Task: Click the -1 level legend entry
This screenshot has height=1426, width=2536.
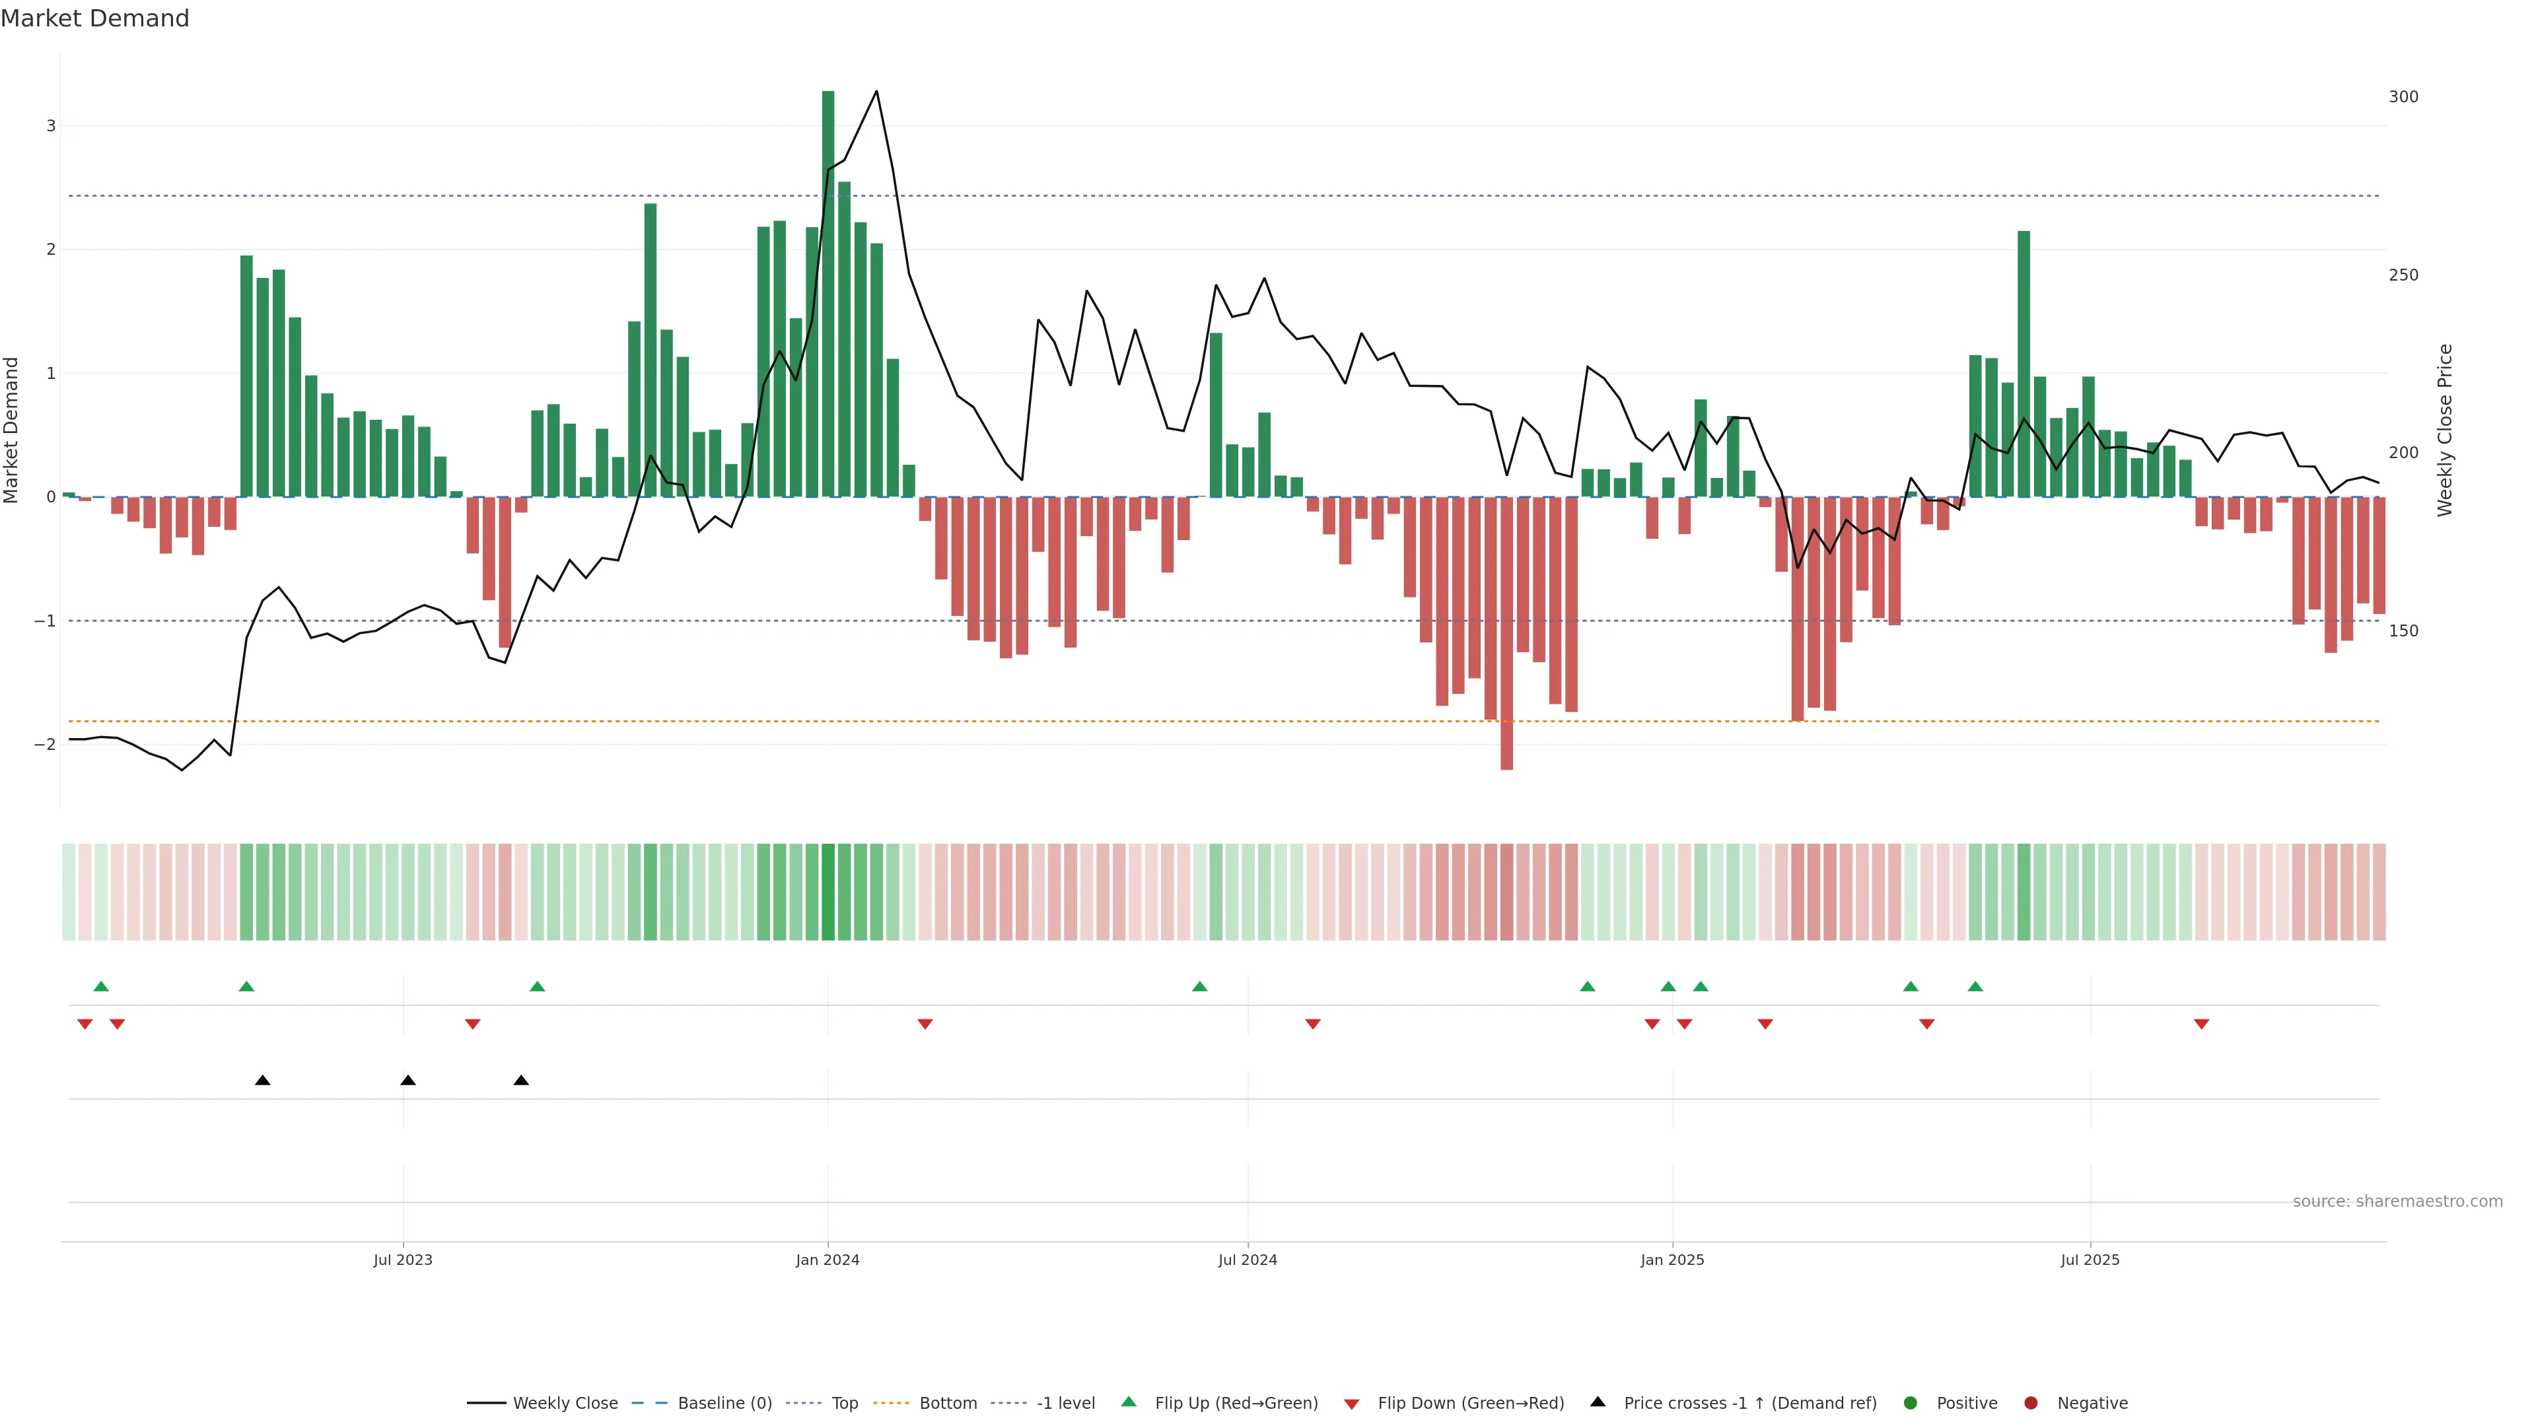Action: (x=1065, y=1404)
